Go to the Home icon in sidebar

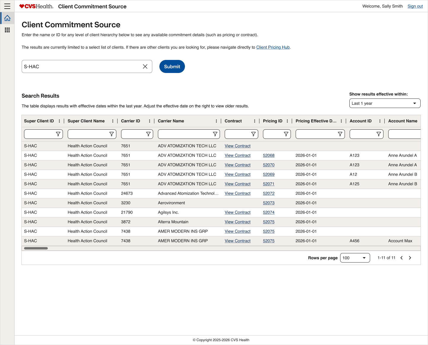(x=7, y=18)
